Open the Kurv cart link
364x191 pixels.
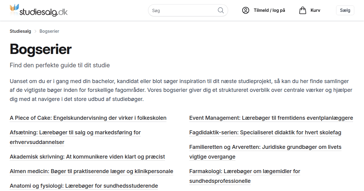[x=315, y=10]
